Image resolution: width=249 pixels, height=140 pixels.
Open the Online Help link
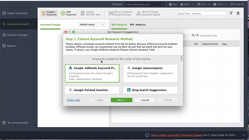(x=73, y=100)
